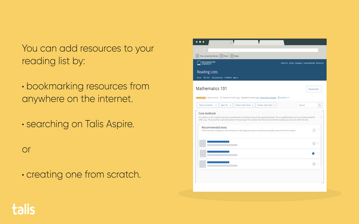The image size is (359, 224).
Task: Star the third recommended resource
Action: (x=314, y=164)
